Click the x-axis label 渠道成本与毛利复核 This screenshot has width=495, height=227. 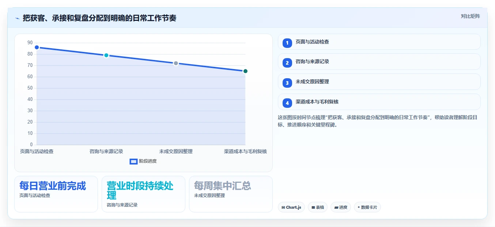(x=245, y=151)
